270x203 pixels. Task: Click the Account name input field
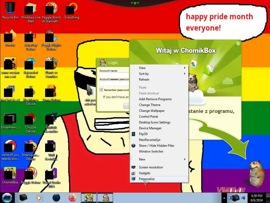click(114, 75)
